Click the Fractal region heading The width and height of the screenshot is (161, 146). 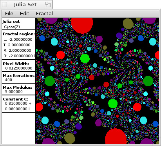coord(19,34)
